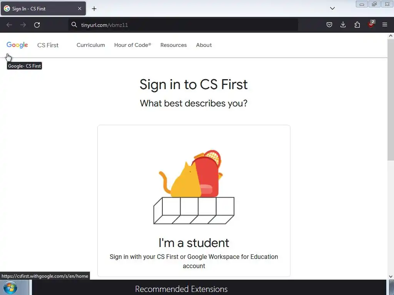Image resolution: width=394 pixels, height=295 pixels.
Task: Click the cat and backpack illustration
Action: (x=194, y=187)
